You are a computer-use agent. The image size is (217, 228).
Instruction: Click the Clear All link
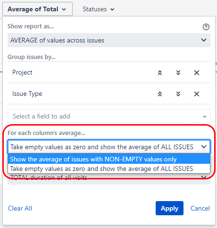point(20,208)
